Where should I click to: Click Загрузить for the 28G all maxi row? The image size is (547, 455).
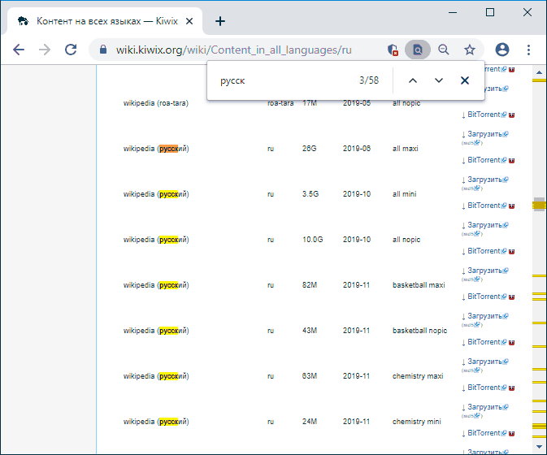485,134
